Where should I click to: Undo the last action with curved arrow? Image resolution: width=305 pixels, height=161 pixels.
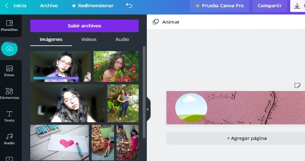click(129, 6)
